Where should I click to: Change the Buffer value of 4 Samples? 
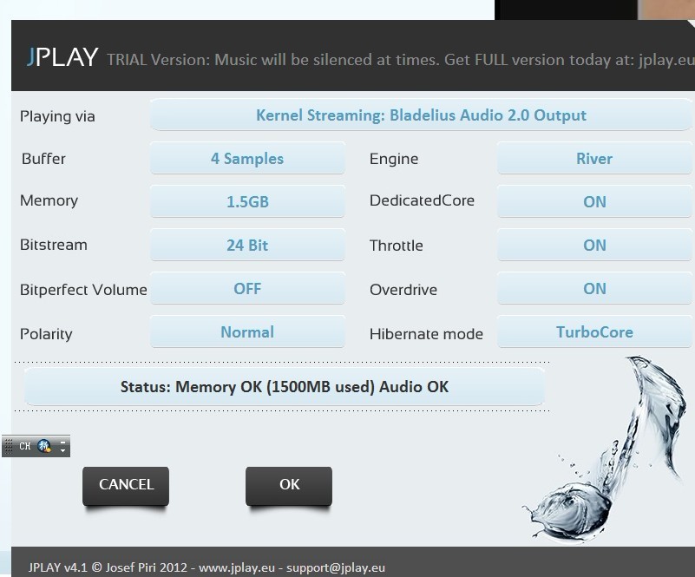[x=247, y=158]
